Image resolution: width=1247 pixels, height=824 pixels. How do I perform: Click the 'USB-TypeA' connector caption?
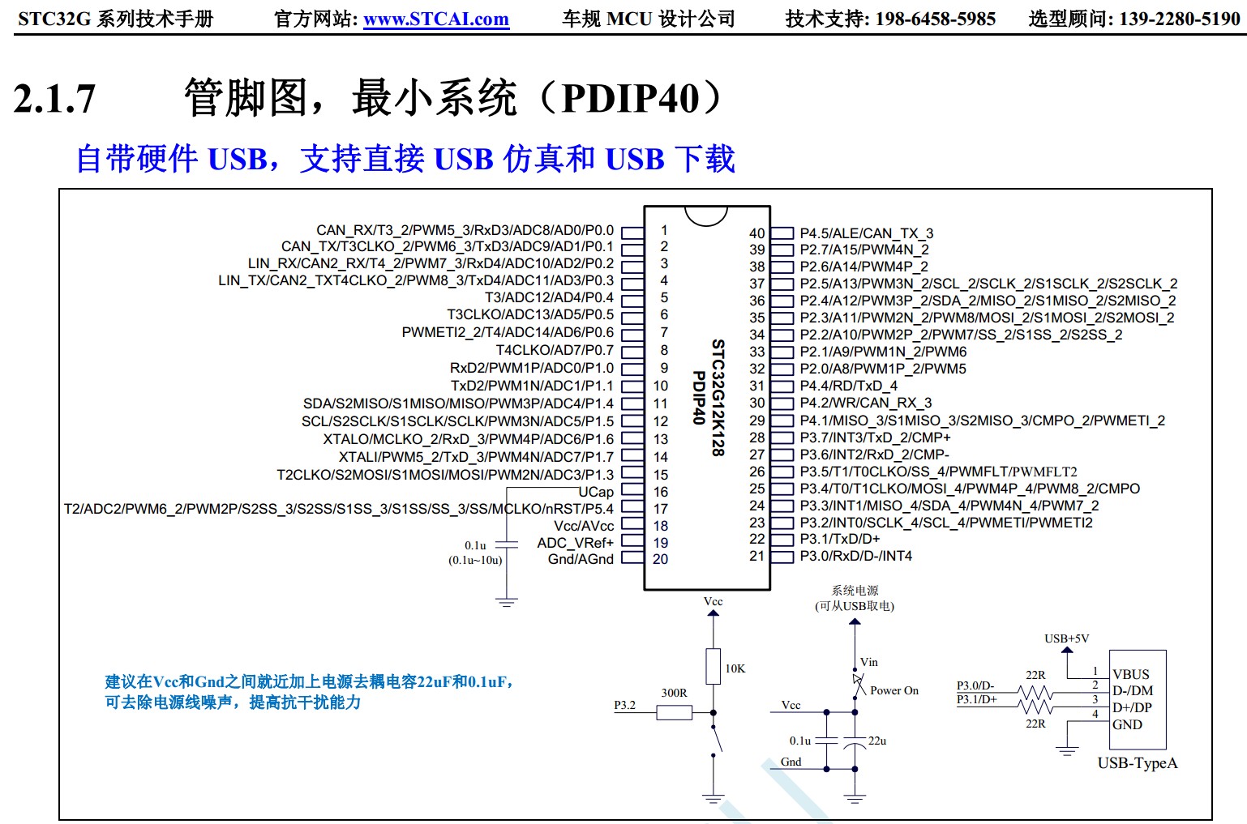click(x=1138, y=763)
